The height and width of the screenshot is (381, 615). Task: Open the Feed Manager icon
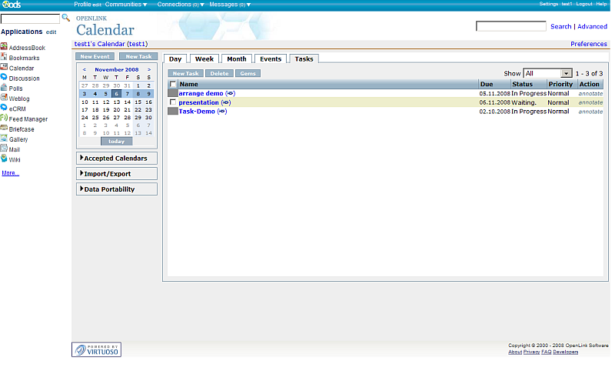[x=5, y=119]
